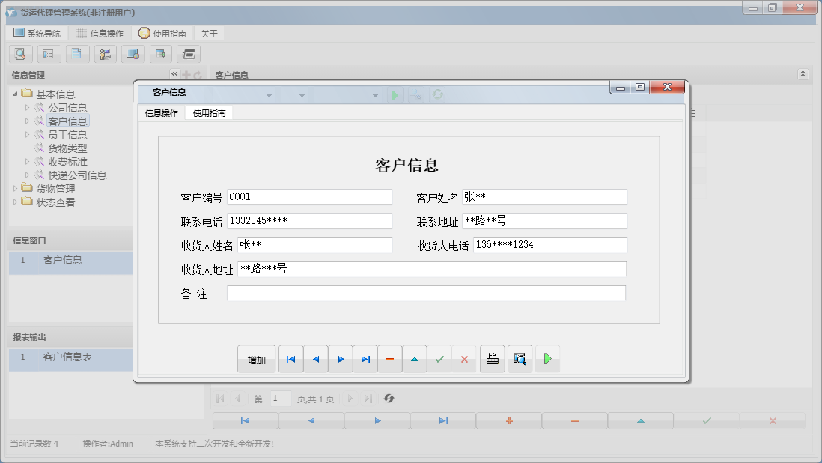Select 员工信息 in the tree
Viewport: 822px width, 463px height.
pos(67,135)
